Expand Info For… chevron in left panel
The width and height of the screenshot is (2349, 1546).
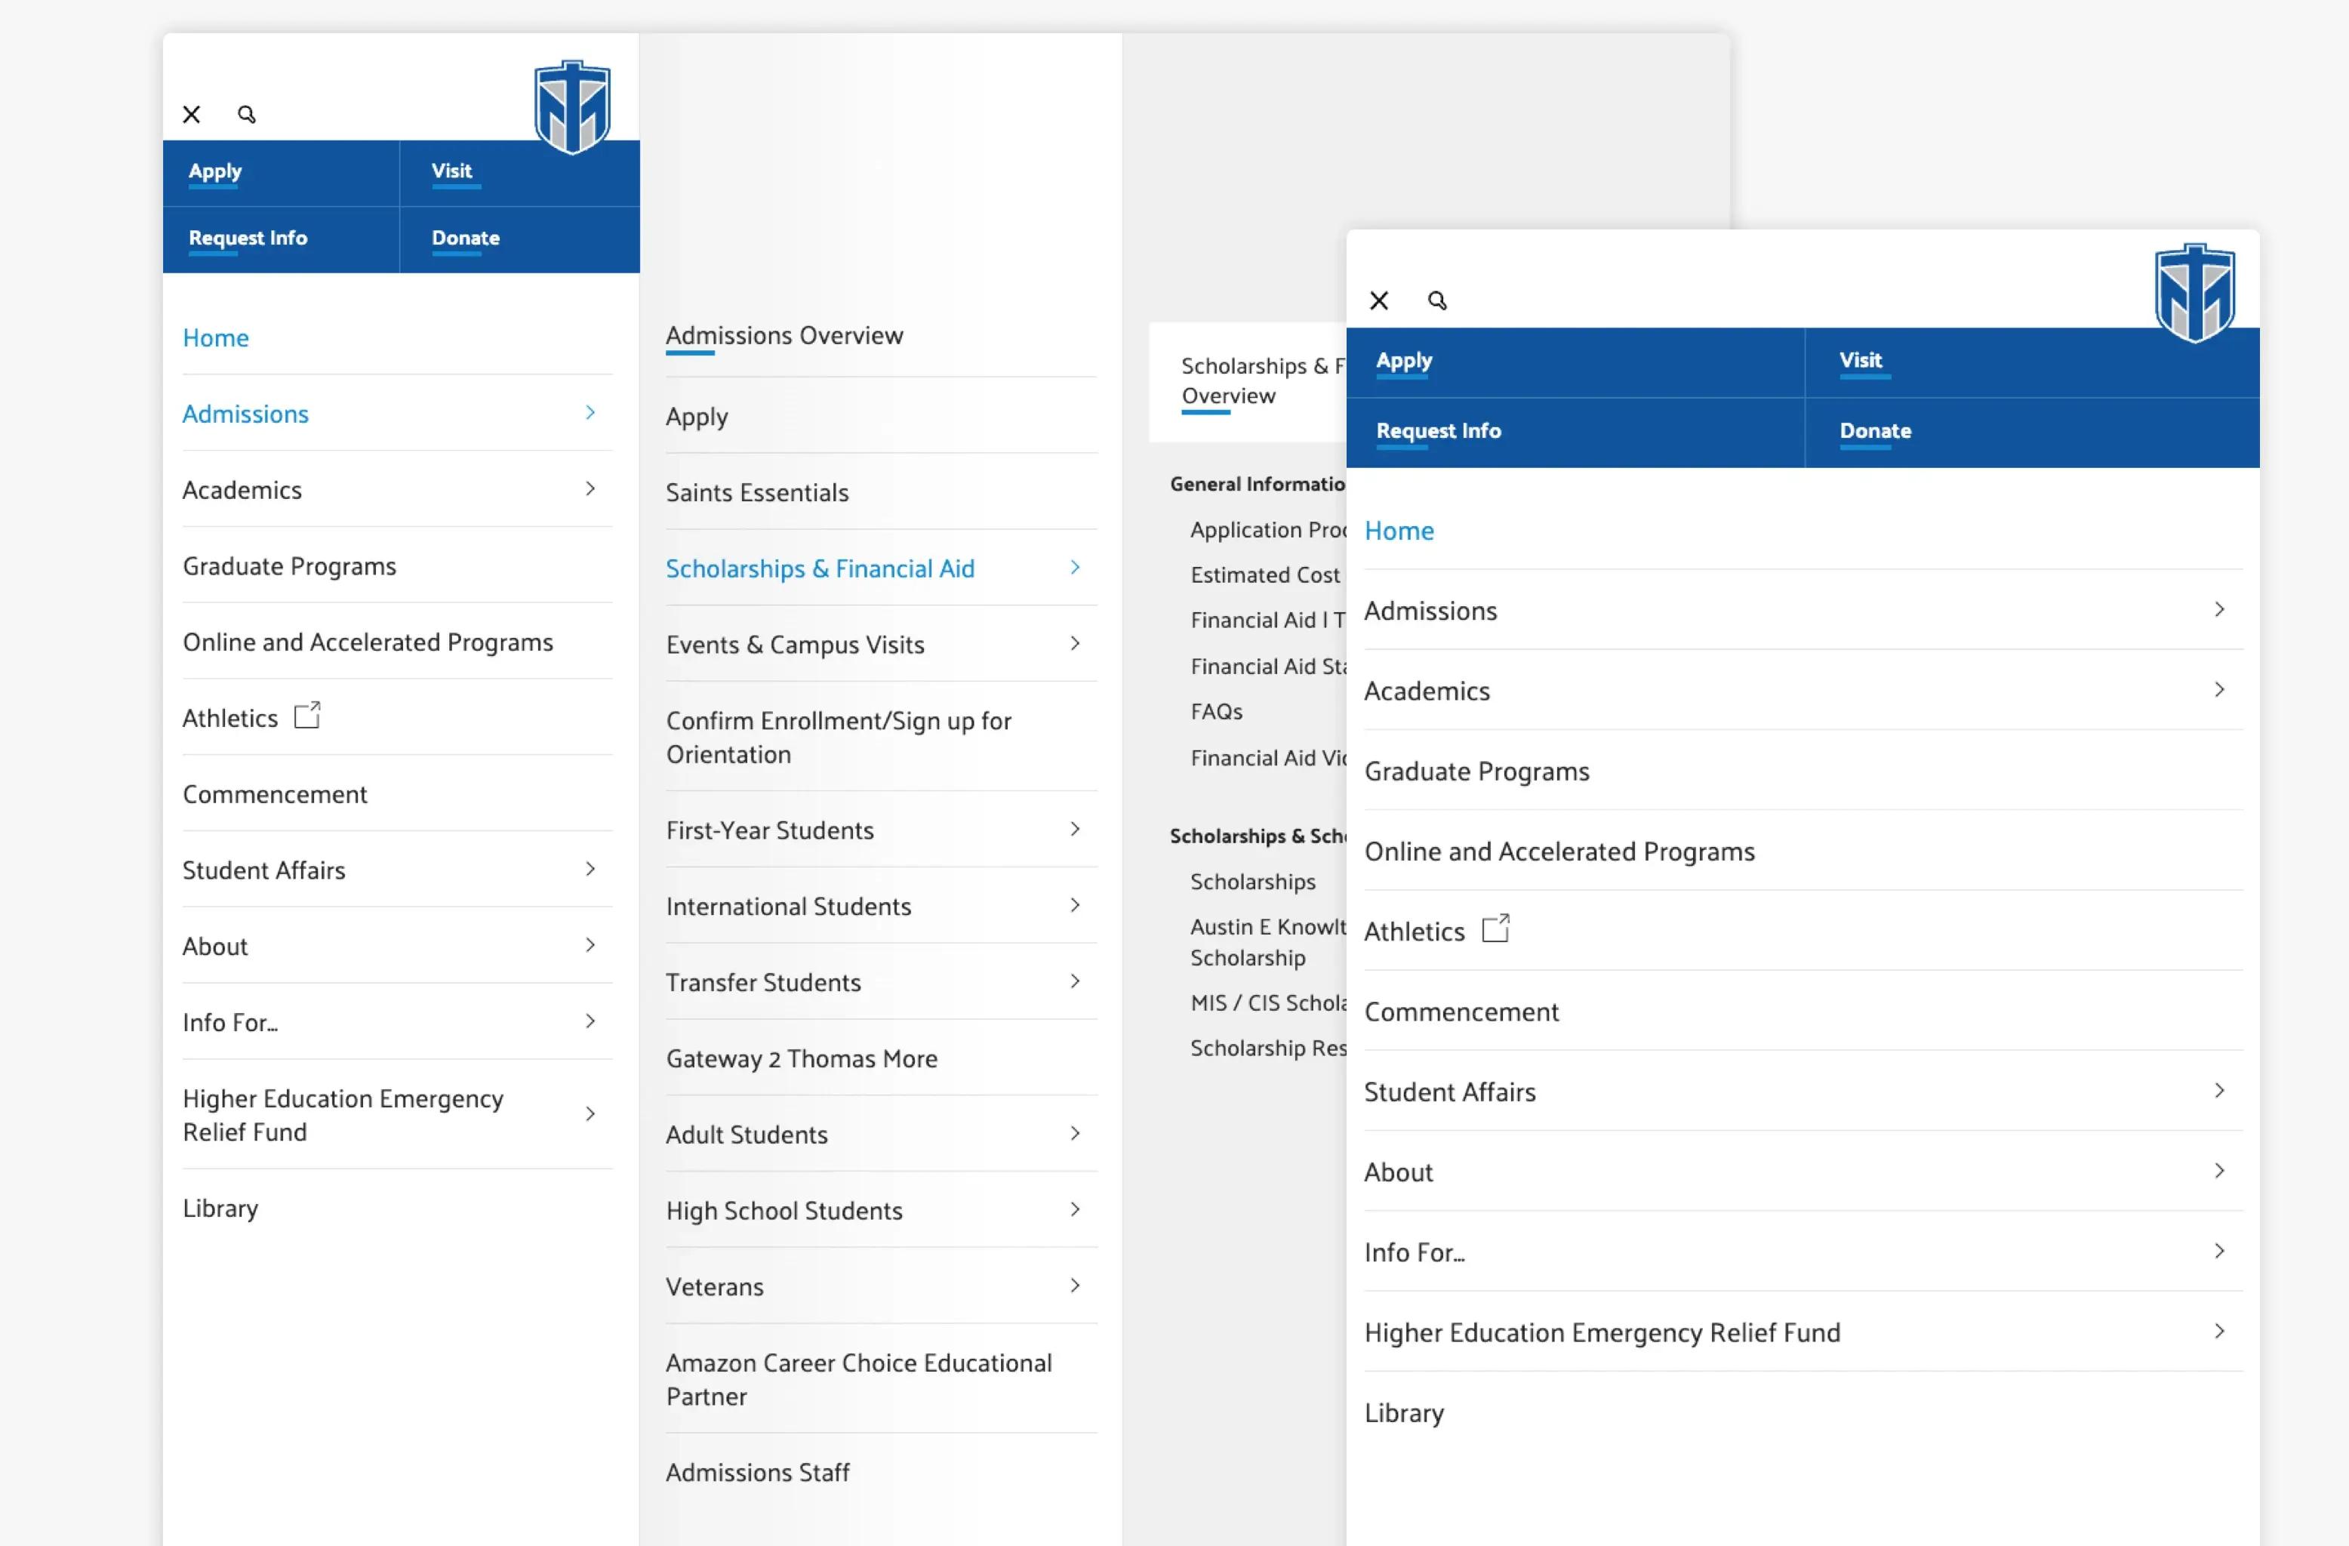(590, 1021)
